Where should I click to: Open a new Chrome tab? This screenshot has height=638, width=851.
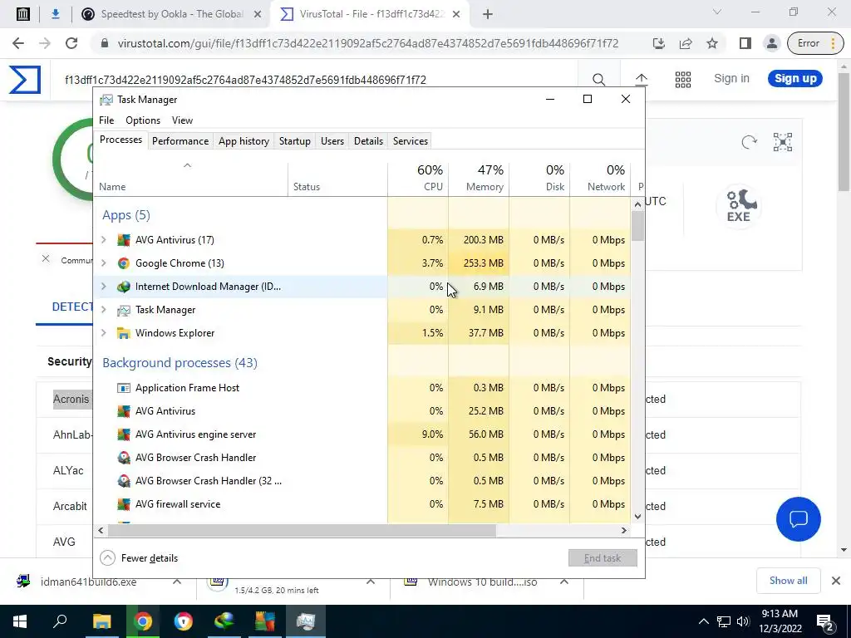[x=487, y=14]
